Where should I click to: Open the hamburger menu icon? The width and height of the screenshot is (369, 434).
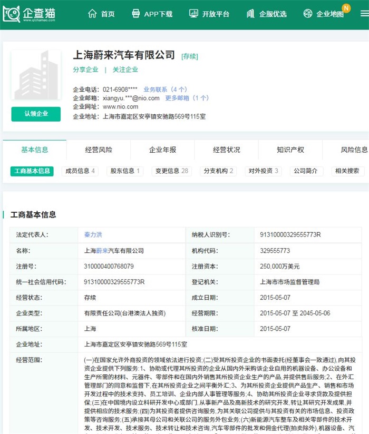pos(364,14)
